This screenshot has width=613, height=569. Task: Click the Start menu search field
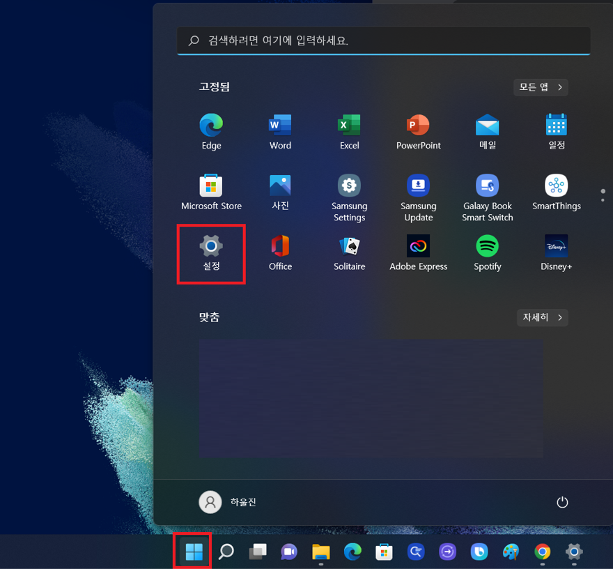tap(384, 40)
